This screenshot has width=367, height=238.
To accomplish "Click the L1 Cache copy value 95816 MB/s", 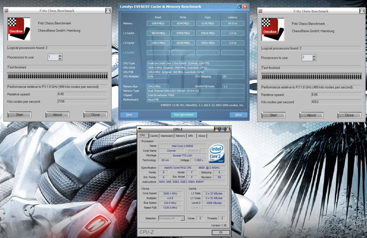I will (x=208, y=33).
